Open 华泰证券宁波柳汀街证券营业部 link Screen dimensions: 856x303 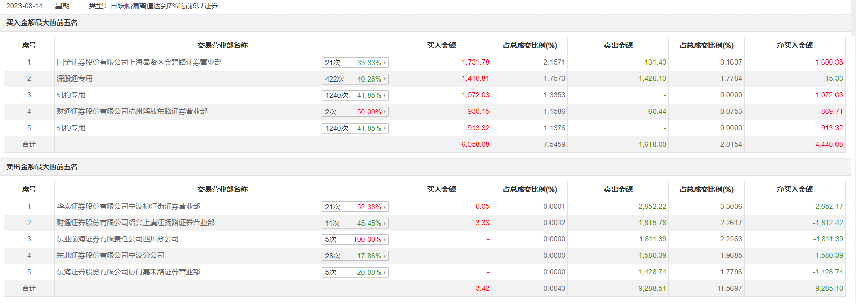click(128, 206)
